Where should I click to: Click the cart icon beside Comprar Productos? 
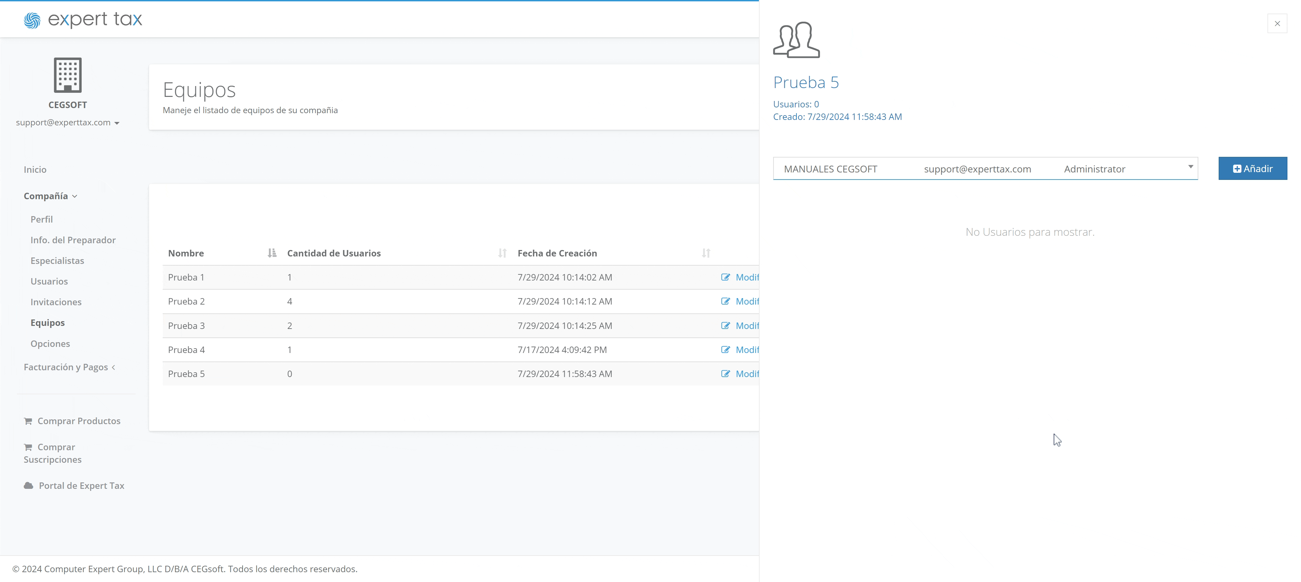(x=28, y=421)
